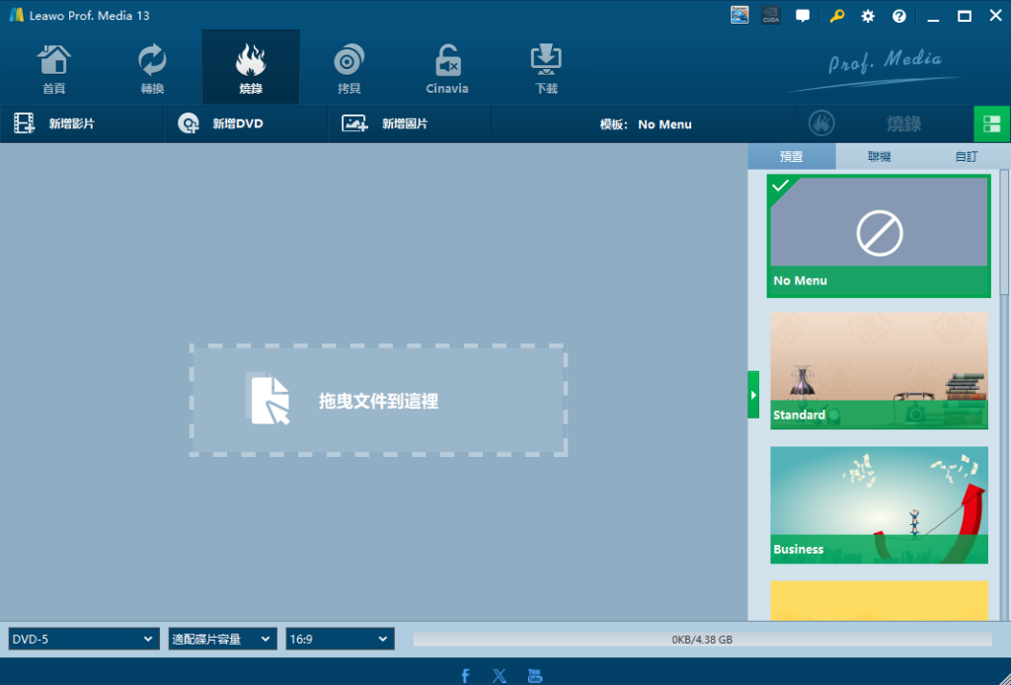Open the 轉換 convert module
Screen dimensions: 1011x685
coord(152,68)
